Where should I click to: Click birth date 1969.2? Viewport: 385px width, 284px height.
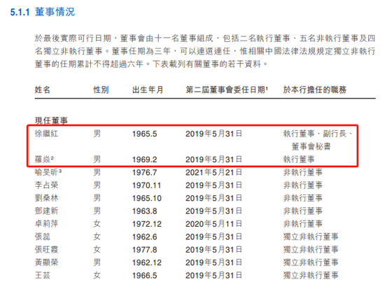pos(145,159)
